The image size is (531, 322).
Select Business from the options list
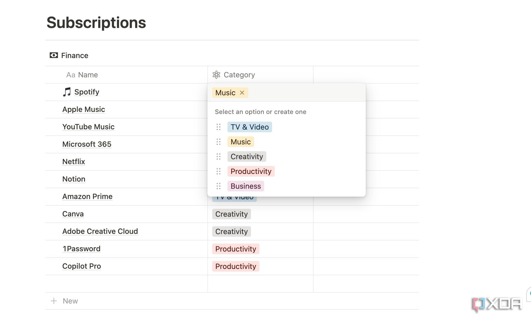tap(245, 186)
